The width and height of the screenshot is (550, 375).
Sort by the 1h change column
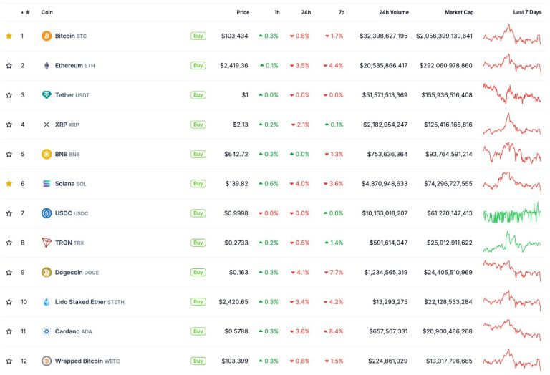tap(276, 12)
